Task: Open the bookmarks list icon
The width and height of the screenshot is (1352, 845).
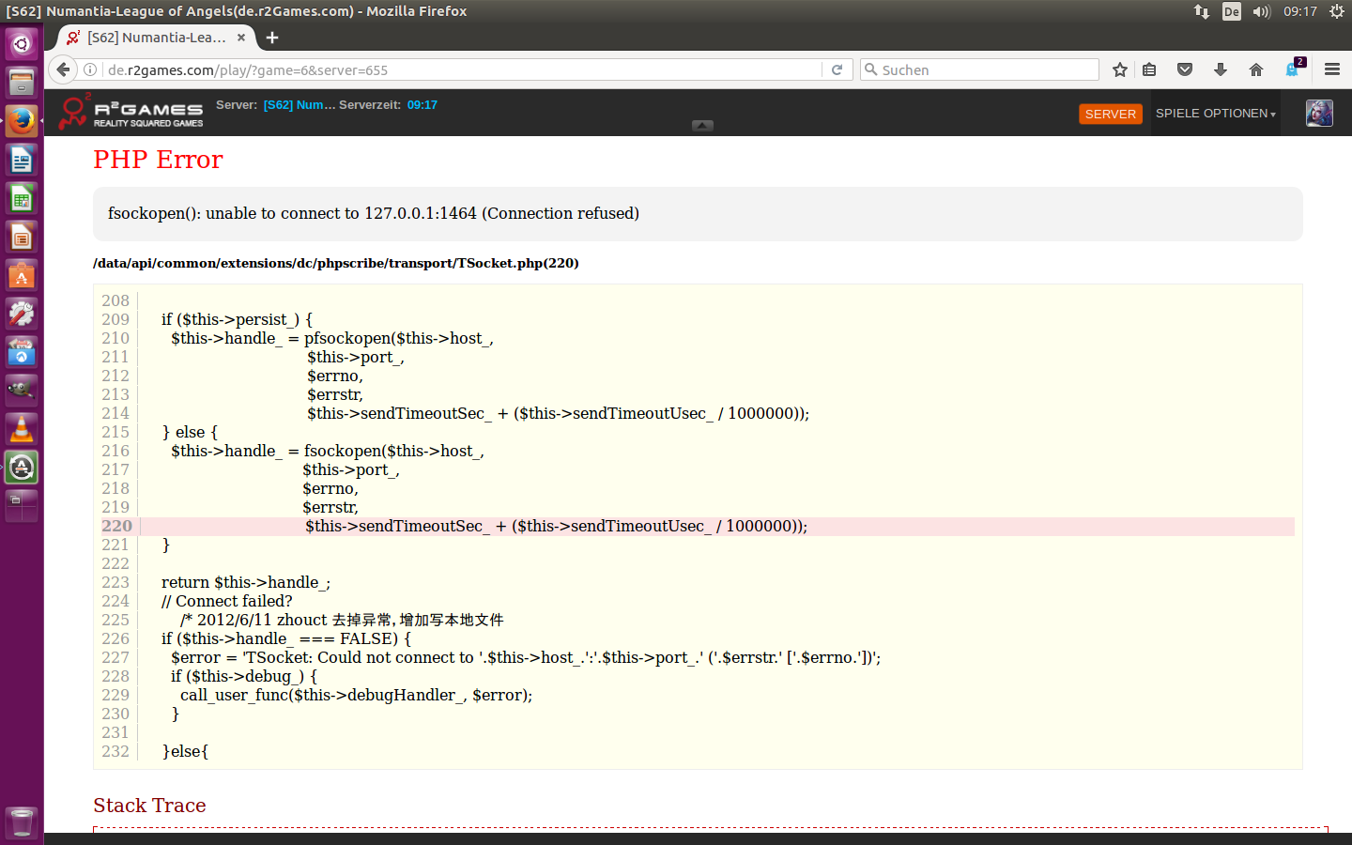Action: pyautogui.click(x=1149, y=69)
